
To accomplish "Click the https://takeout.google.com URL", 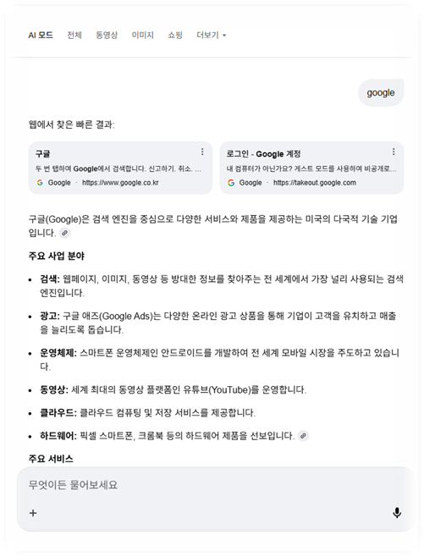I will coord(315,183).
